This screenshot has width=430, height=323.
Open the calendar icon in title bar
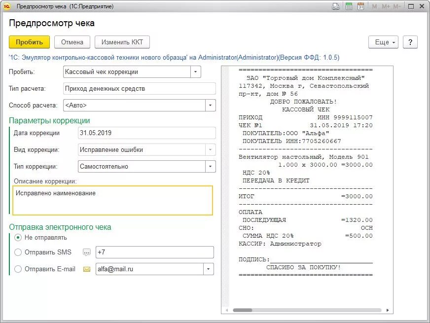pyautogui.click(x=360, y=6)
